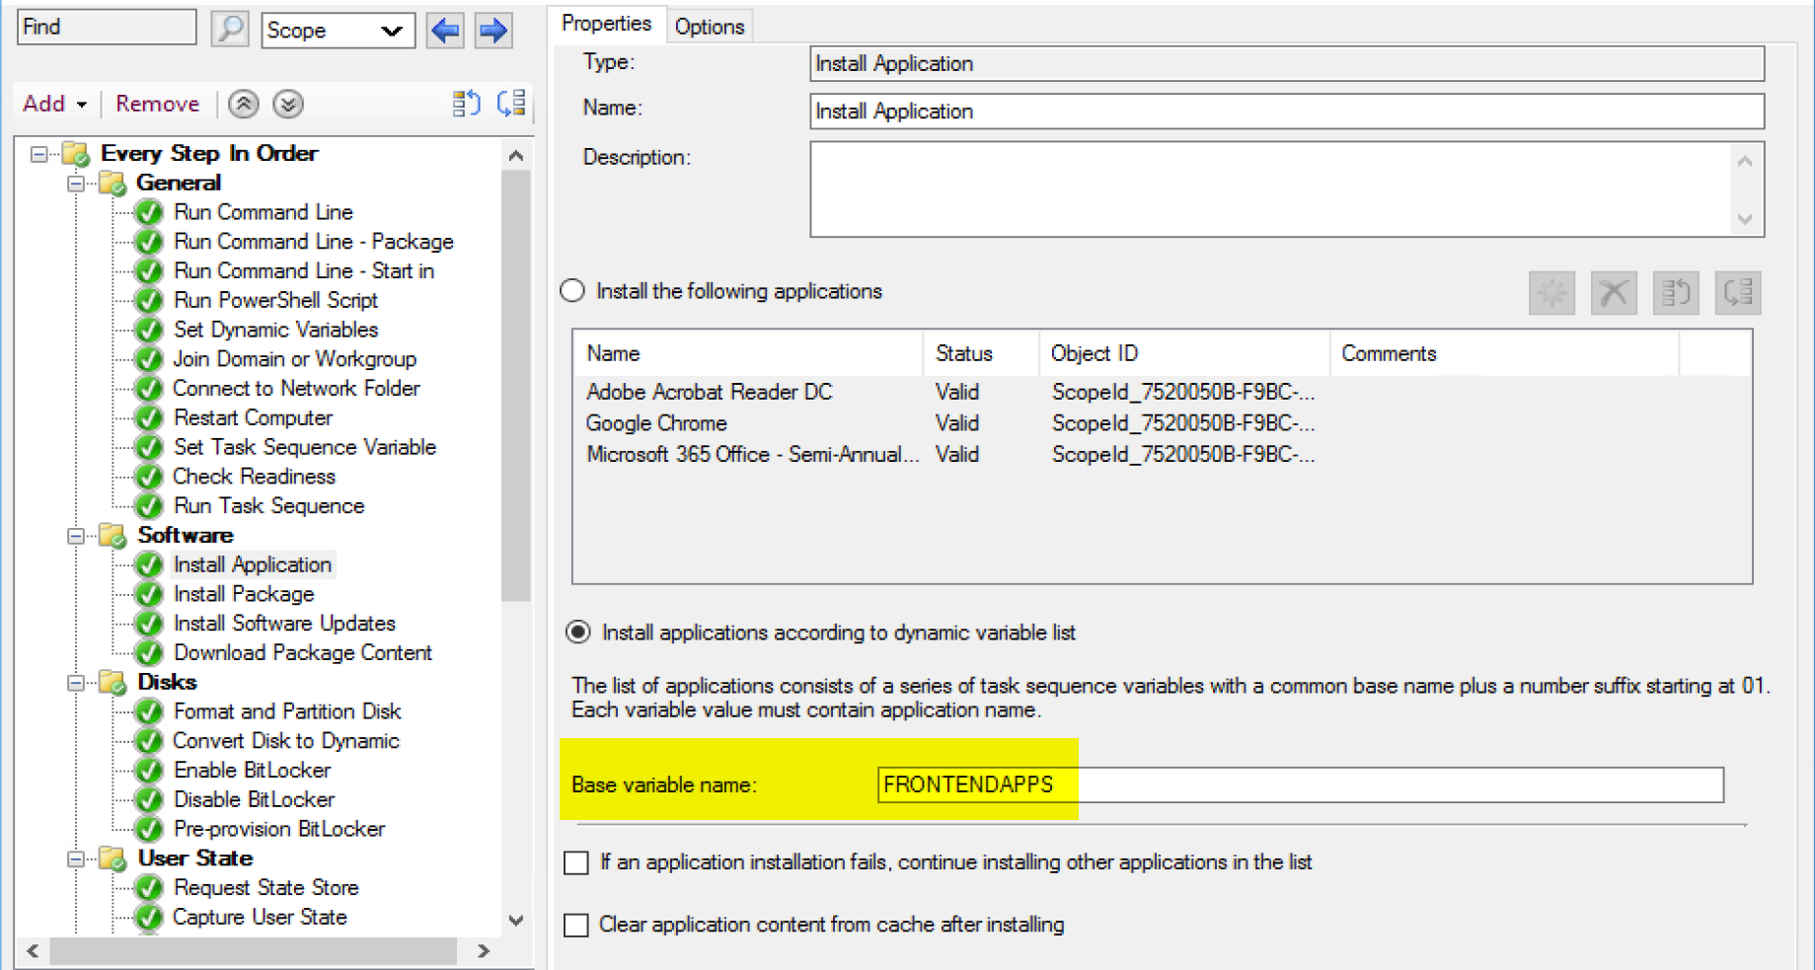Screen dimensions: 1815x970
Task: Enable continue installing if an application fails
Action: pos(576,863)
